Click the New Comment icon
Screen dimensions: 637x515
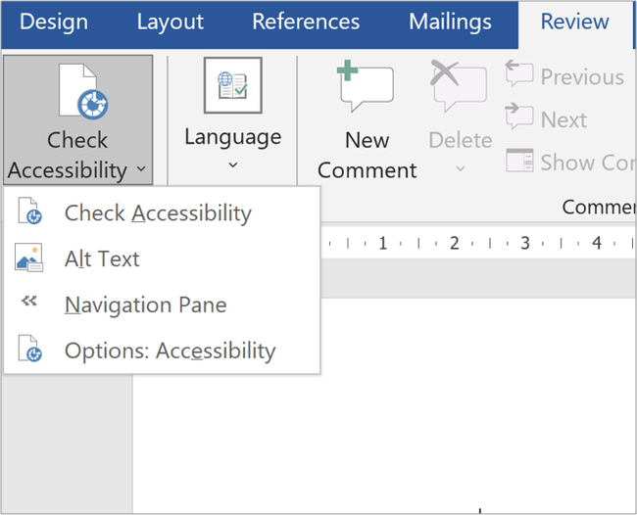pyautogui.click(x=365, y=85)
